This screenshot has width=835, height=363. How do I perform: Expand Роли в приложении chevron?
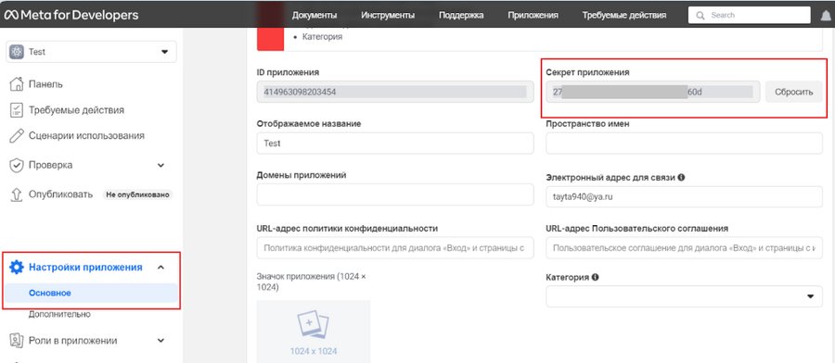click(161, 341)
